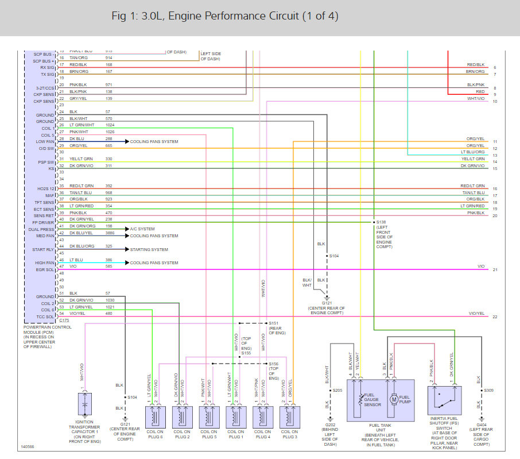Click the purple Fuel Tank Unit box
520x459 pixels.
381,400
